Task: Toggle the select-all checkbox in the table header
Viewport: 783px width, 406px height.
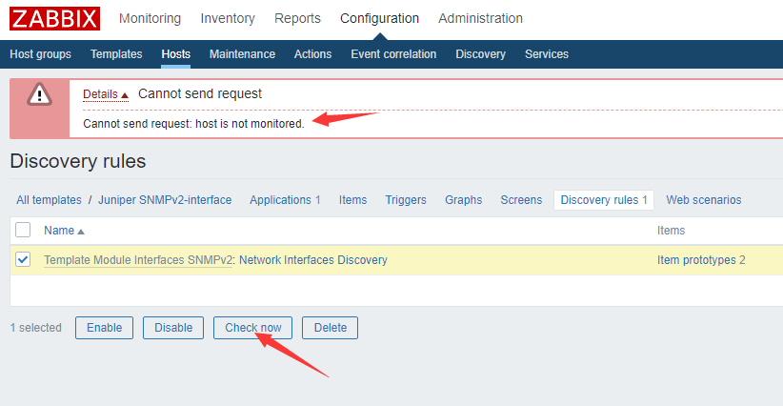Action: coord(23,230)
